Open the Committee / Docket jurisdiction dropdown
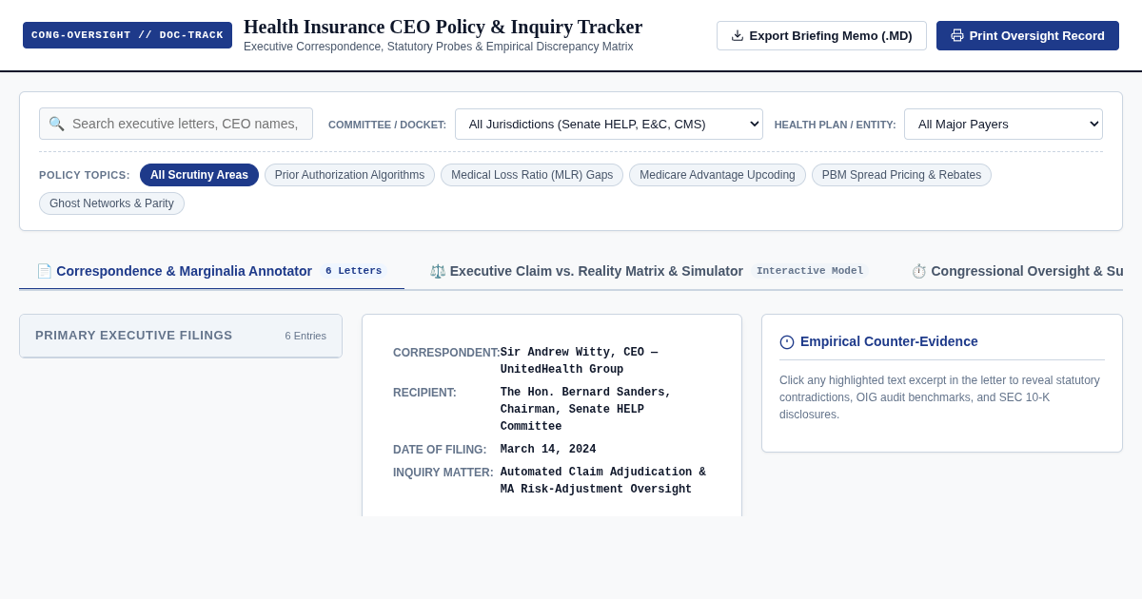 (608, 124)
